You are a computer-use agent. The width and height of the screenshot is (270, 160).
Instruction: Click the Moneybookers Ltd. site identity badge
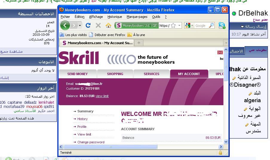pyautogui.click(x=136, y=26)
